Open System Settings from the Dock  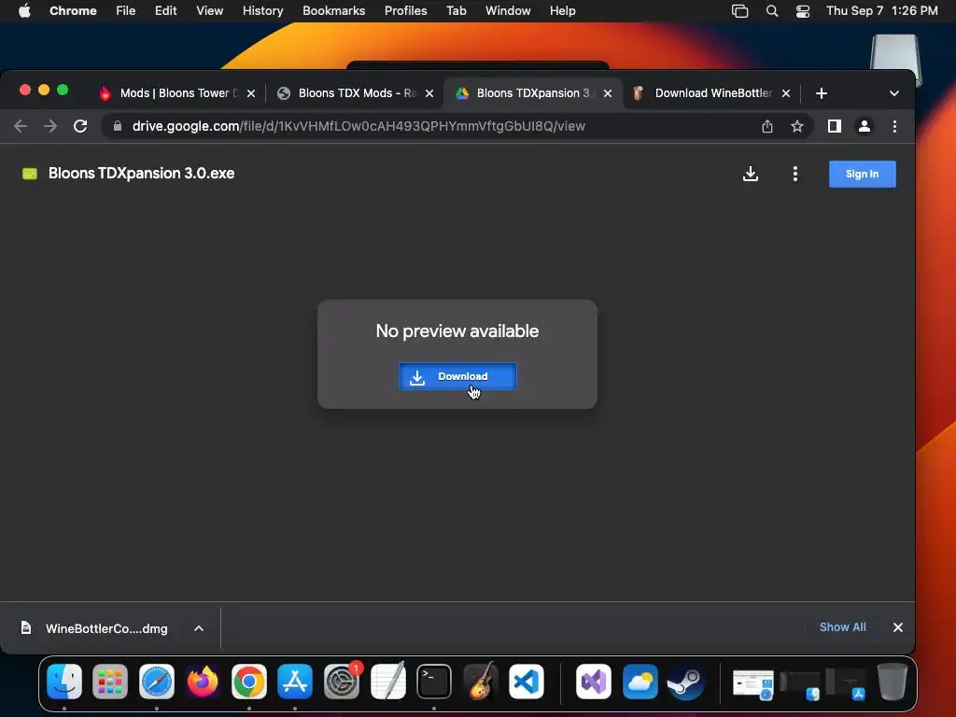[x=342, y=681]
